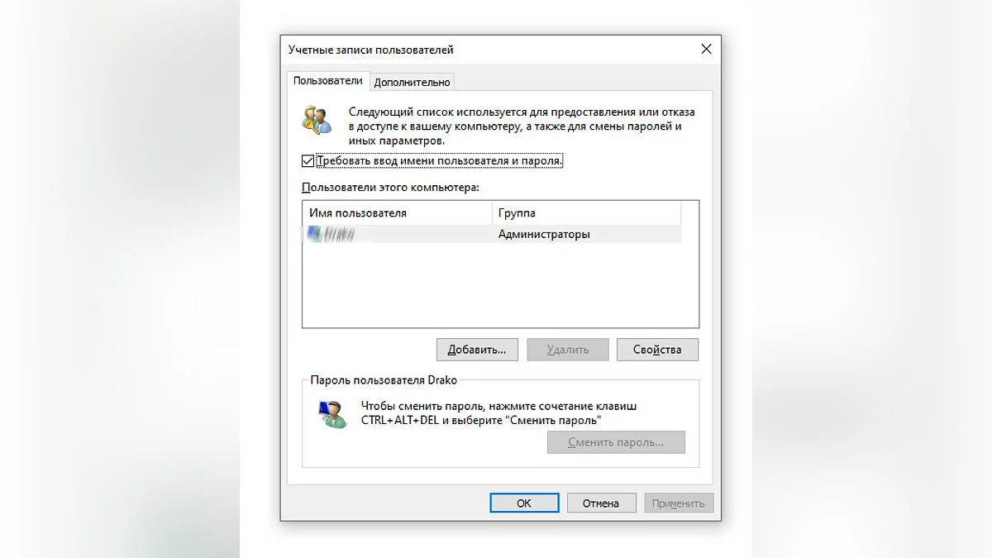Viewport: 992px width, 558px height.
Task: Select the blurred user row in list
Action: (492, 235)
